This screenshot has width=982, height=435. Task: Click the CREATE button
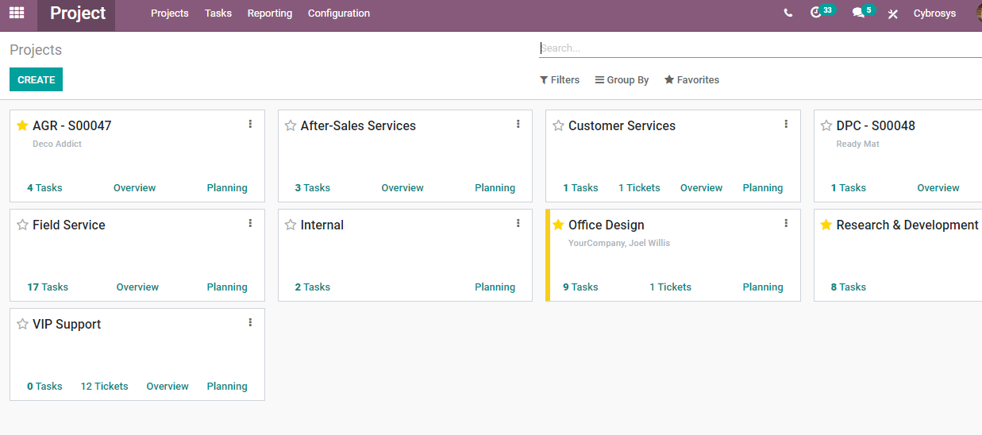pos(37,79)
